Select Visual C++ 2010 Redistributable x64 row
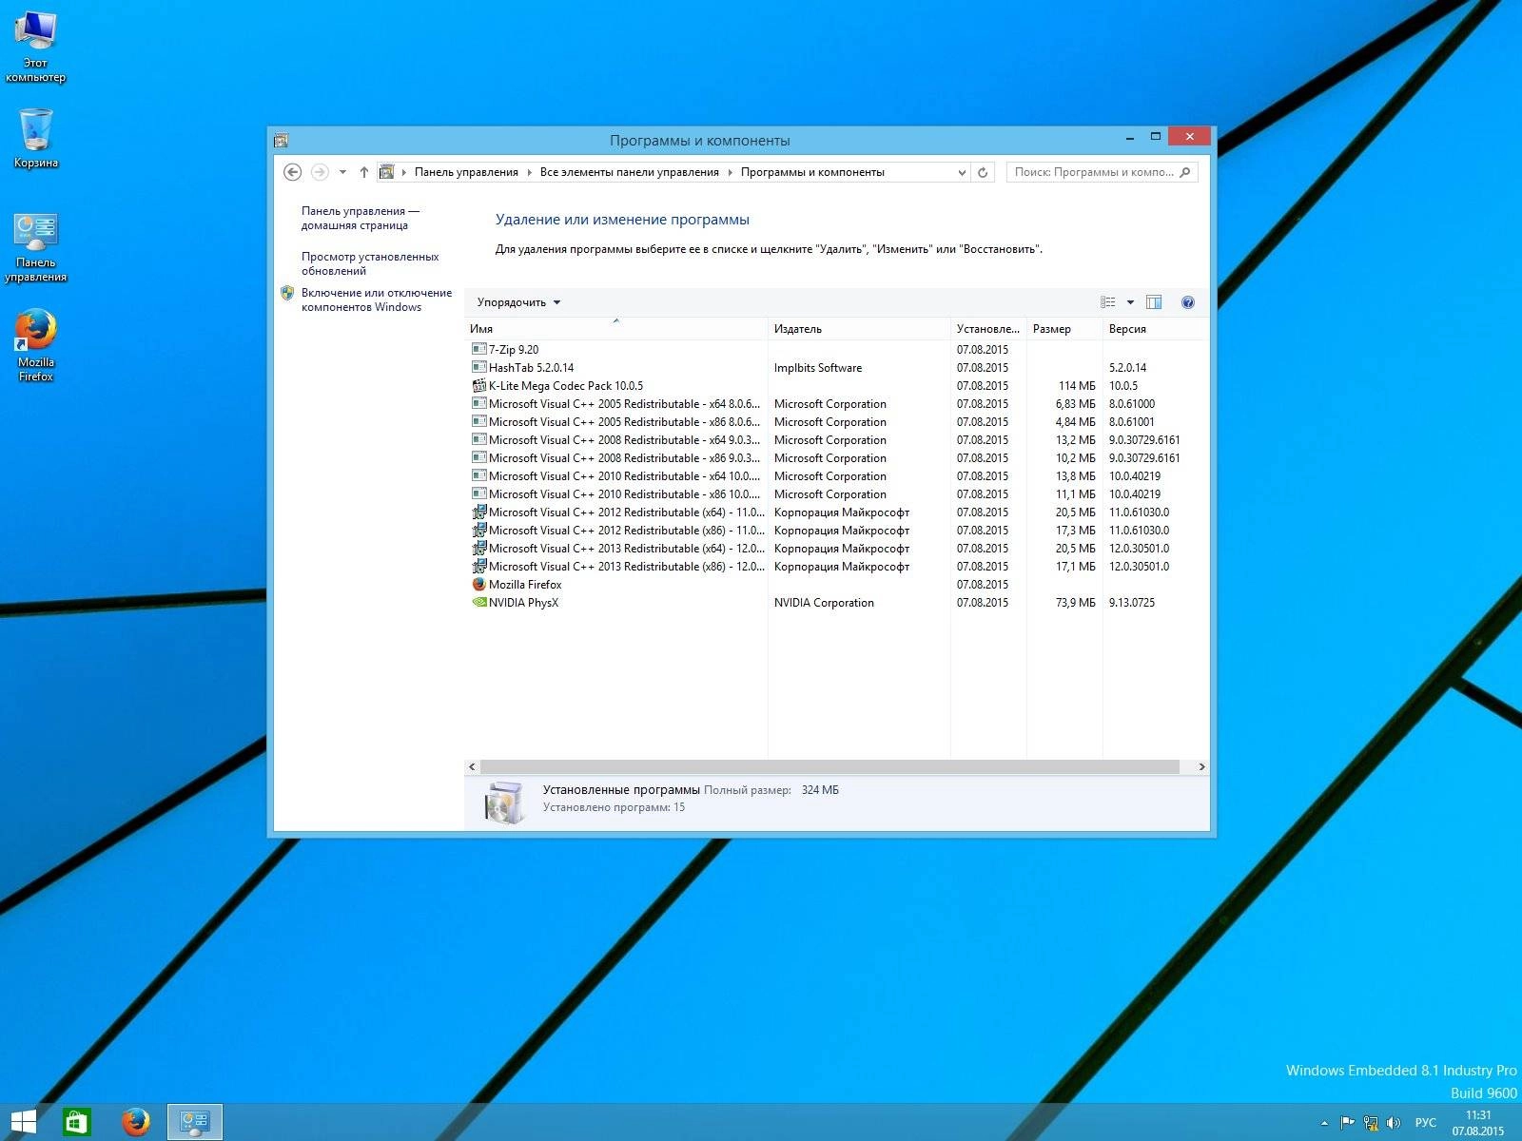 pyautogui.click(x=835, y=475)
